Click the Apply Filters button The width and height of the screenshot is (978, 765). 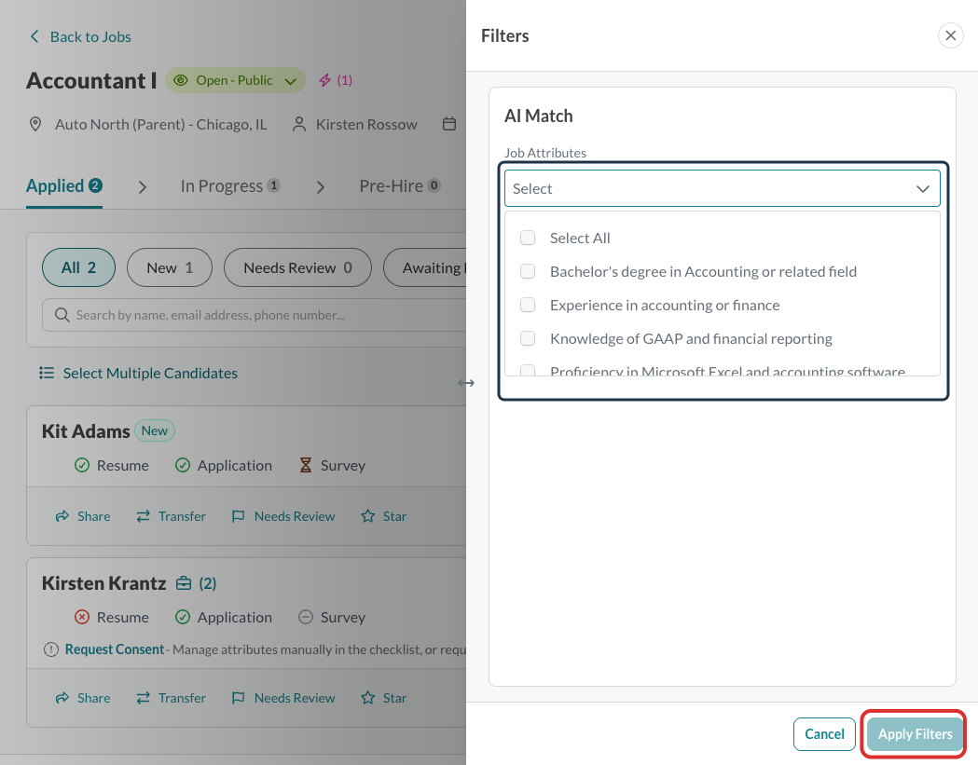coord(915,734)
